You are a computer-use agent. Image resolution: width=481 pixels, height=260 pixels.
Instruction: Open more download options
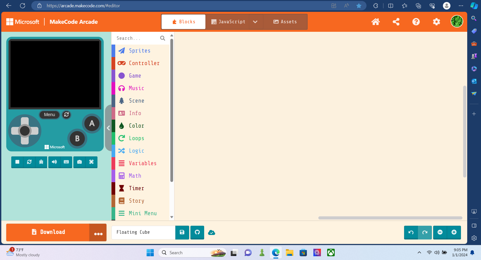click(98, 233)
